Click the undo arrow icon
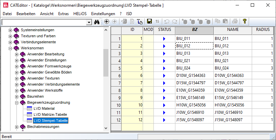This screenshot has height=140, width=276. click(x=167, y=21)
